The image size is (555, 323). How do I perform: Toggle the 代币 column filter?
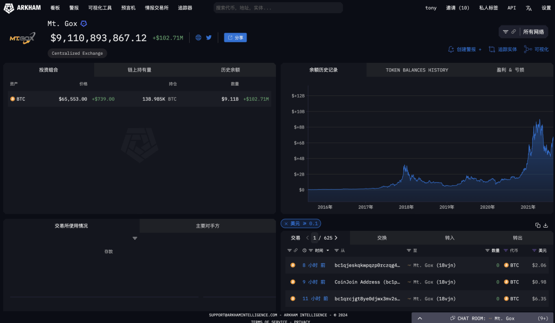[506, 250]
